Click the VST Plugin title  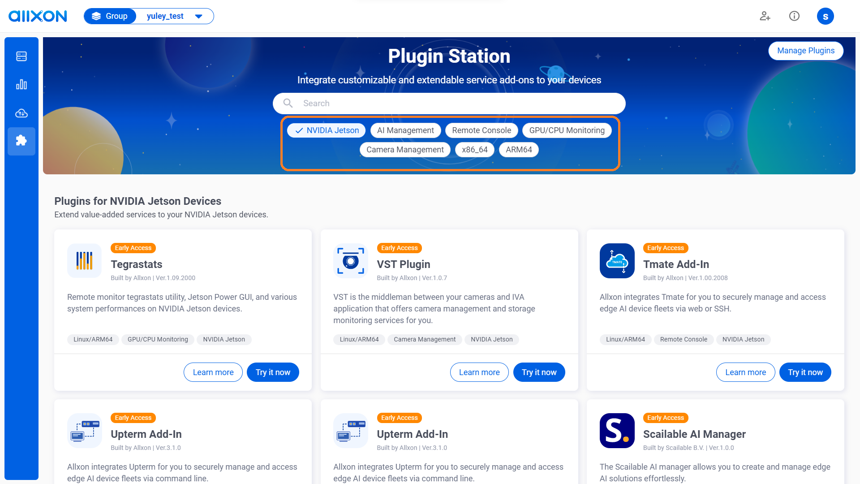click(x=404, y=264)
